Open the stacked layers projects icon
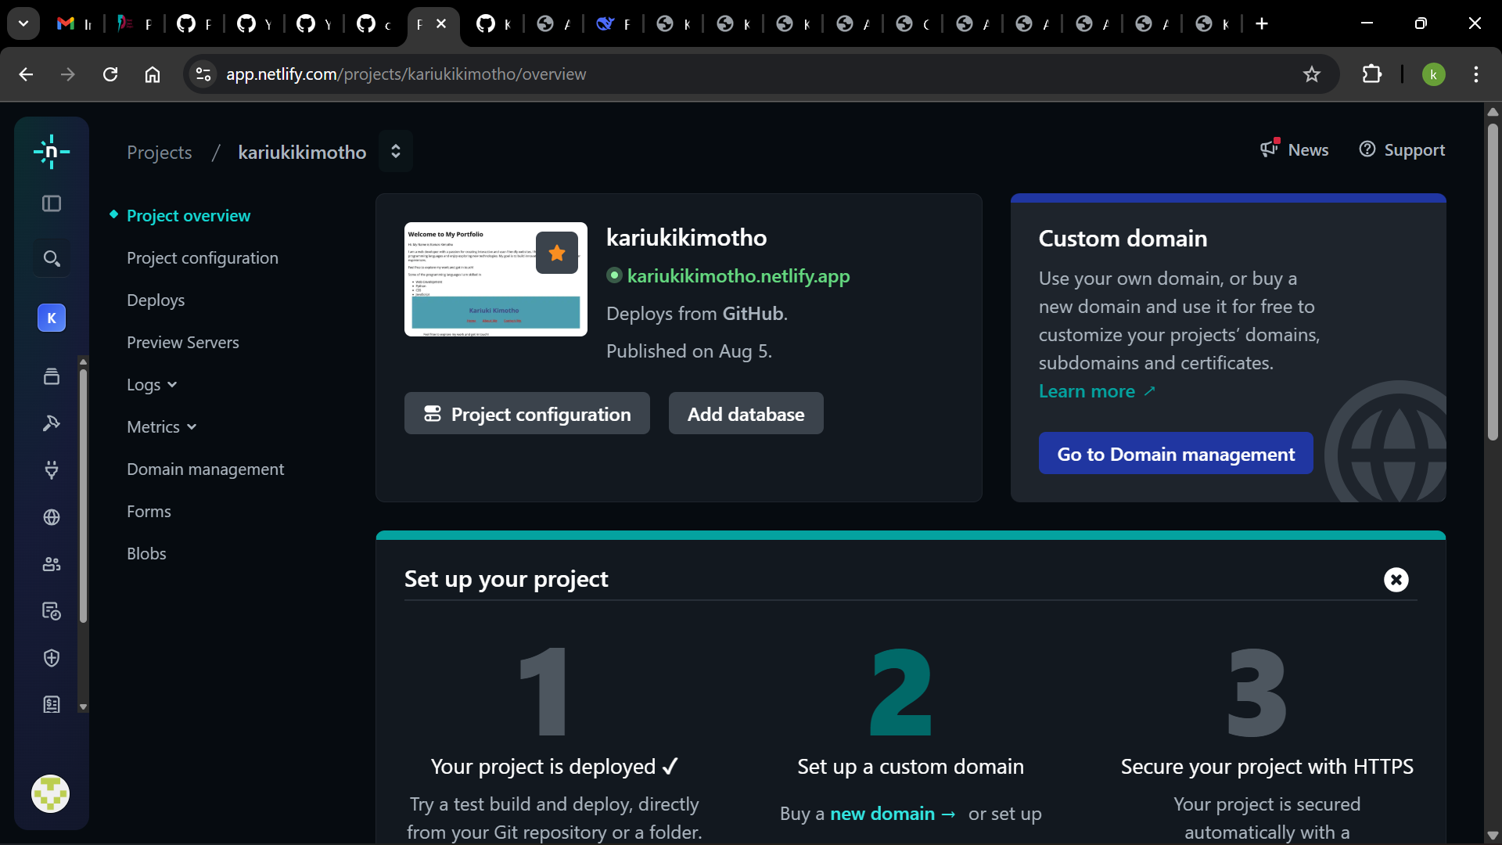This screenshot has width=1502, height=845. [x=52, y=376]
